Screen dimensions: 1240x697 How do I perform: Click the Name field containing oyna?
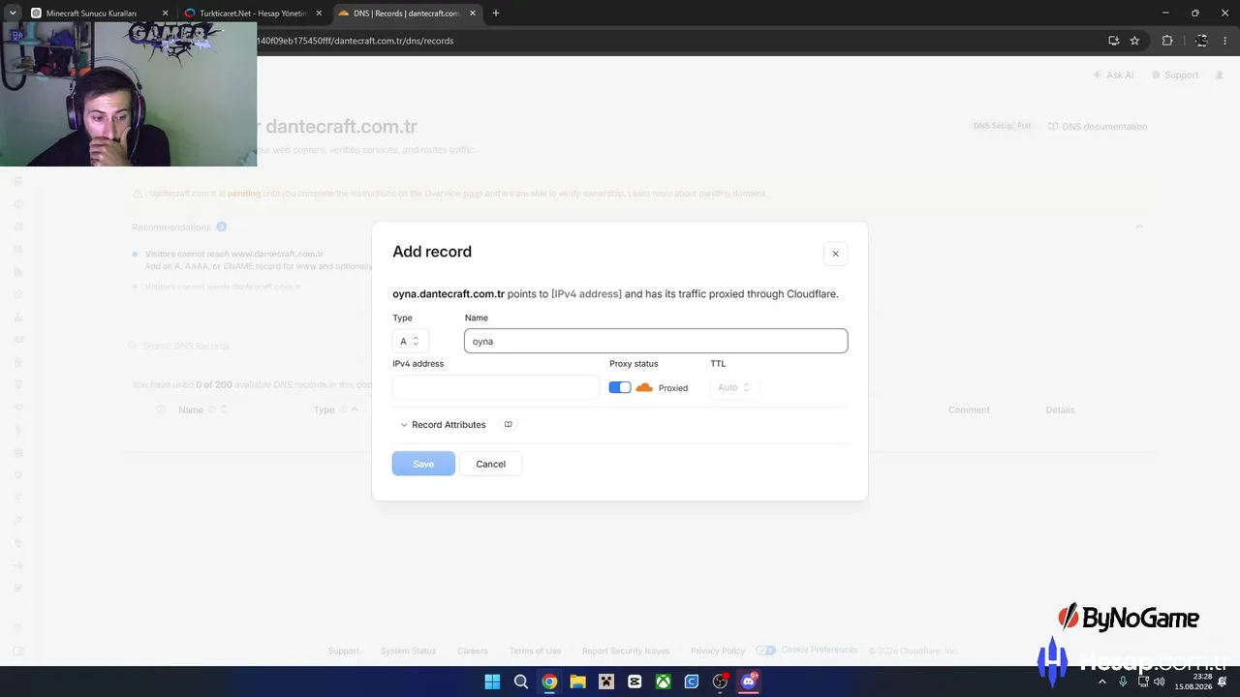tap(656, 341)
